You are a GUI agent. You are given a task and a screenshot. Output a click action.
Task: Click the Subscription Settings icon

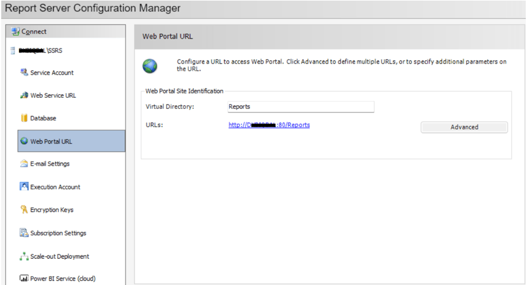pos(24,233)
